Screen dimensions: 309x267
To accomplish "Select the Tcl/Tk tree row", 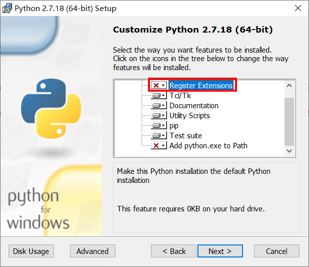I will (180, 96).
